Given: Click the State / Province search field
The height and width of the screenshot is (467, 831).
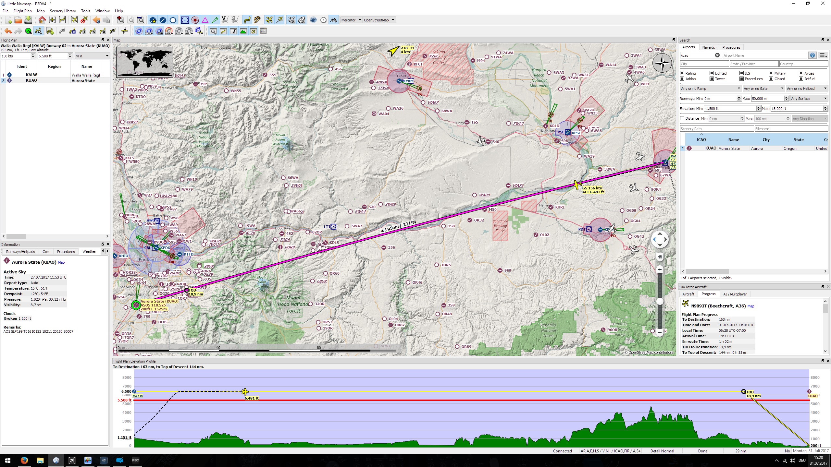Looking at the screenshot, I should pyautogui.click(x=754, y=64).
